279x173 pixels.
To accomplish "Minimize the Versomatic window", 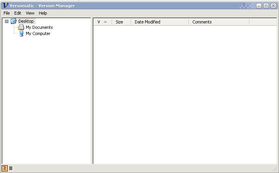I will tap(259, 6).
